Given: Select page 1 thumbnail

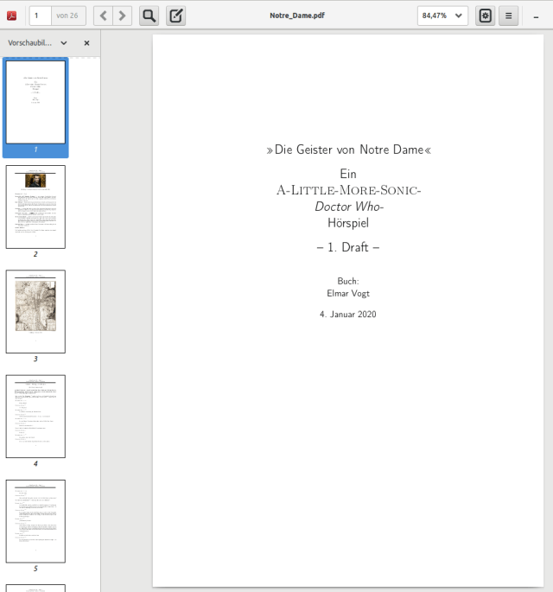Looking at the screenshot, I should pyautogui.click(x=35, y=102).
